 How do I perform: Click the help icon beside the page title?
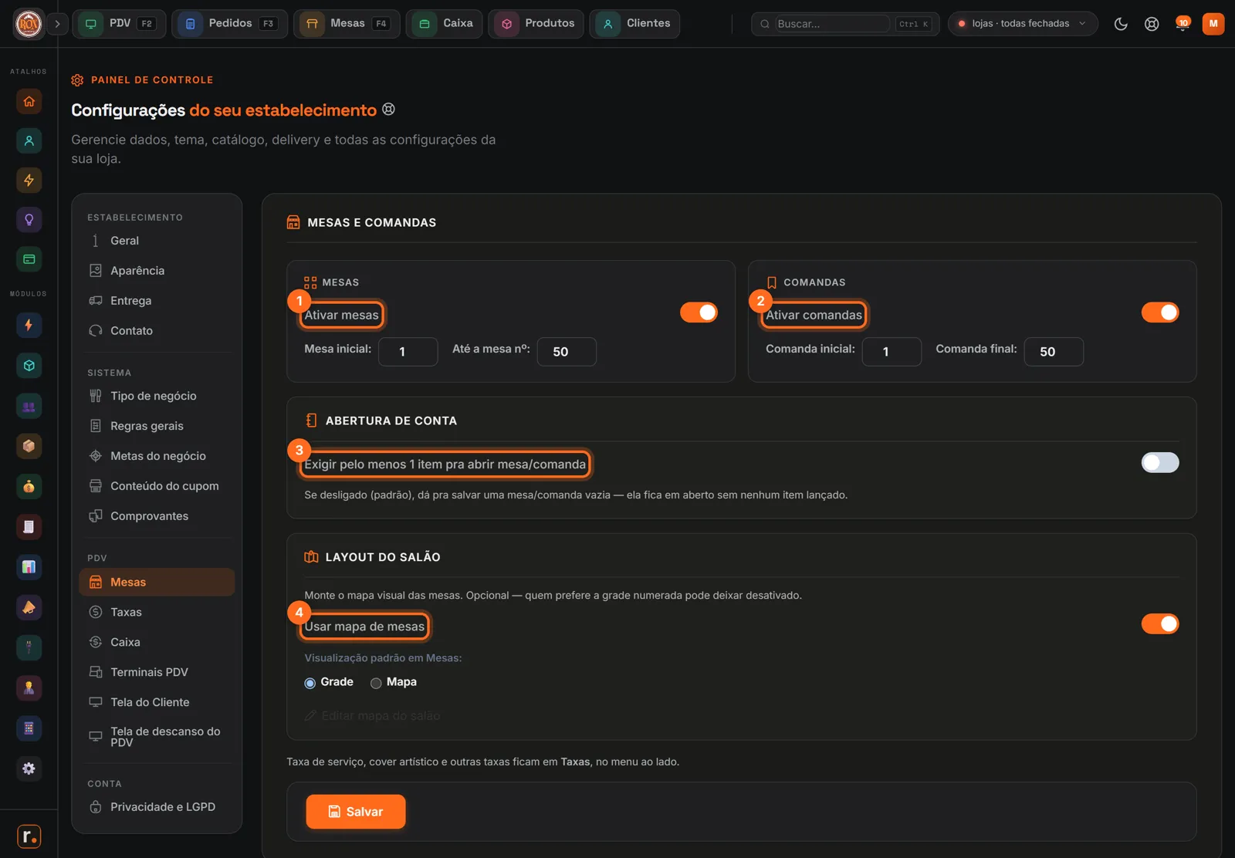point(389,110)
